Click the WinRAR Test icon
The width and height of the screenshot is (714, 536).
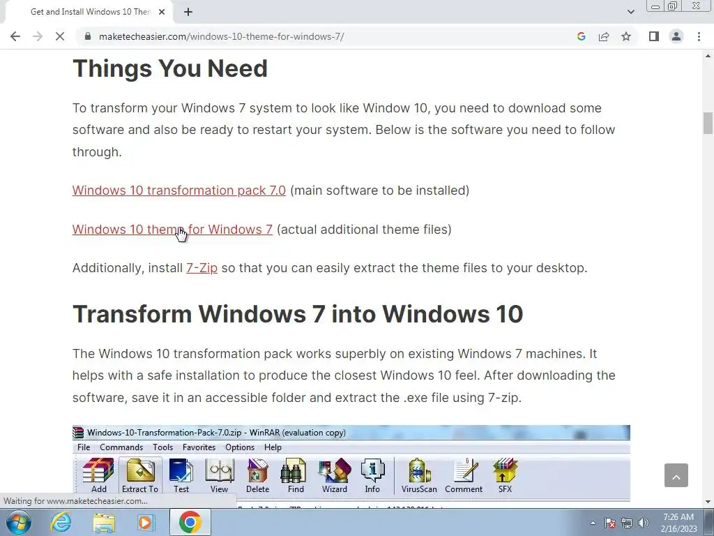click(181, 476)
